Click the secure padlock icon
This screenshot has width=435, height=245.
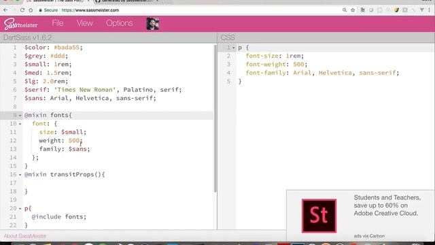pos(41,10)
